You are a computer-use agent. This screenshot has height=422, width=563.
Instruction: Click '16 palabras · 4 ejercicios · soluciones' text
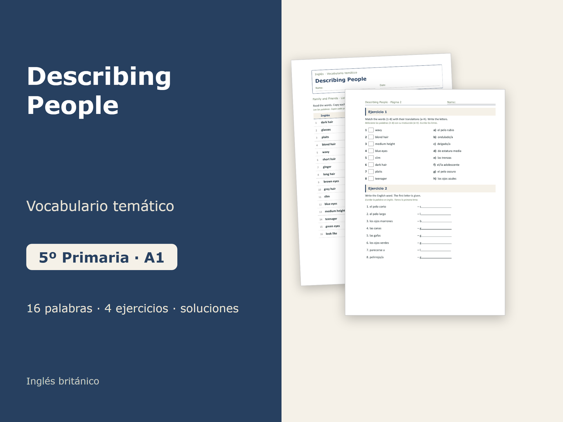click(x=133, y=308)
